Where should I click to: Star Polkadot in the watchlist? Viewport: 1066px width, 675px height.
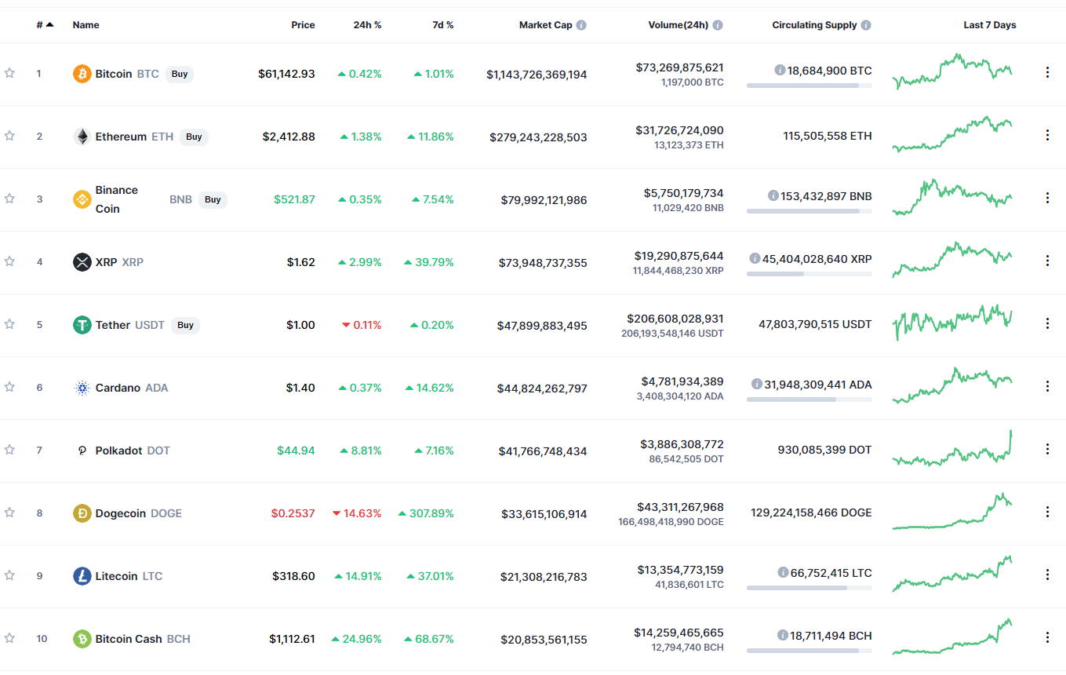(x=9, y=450)
